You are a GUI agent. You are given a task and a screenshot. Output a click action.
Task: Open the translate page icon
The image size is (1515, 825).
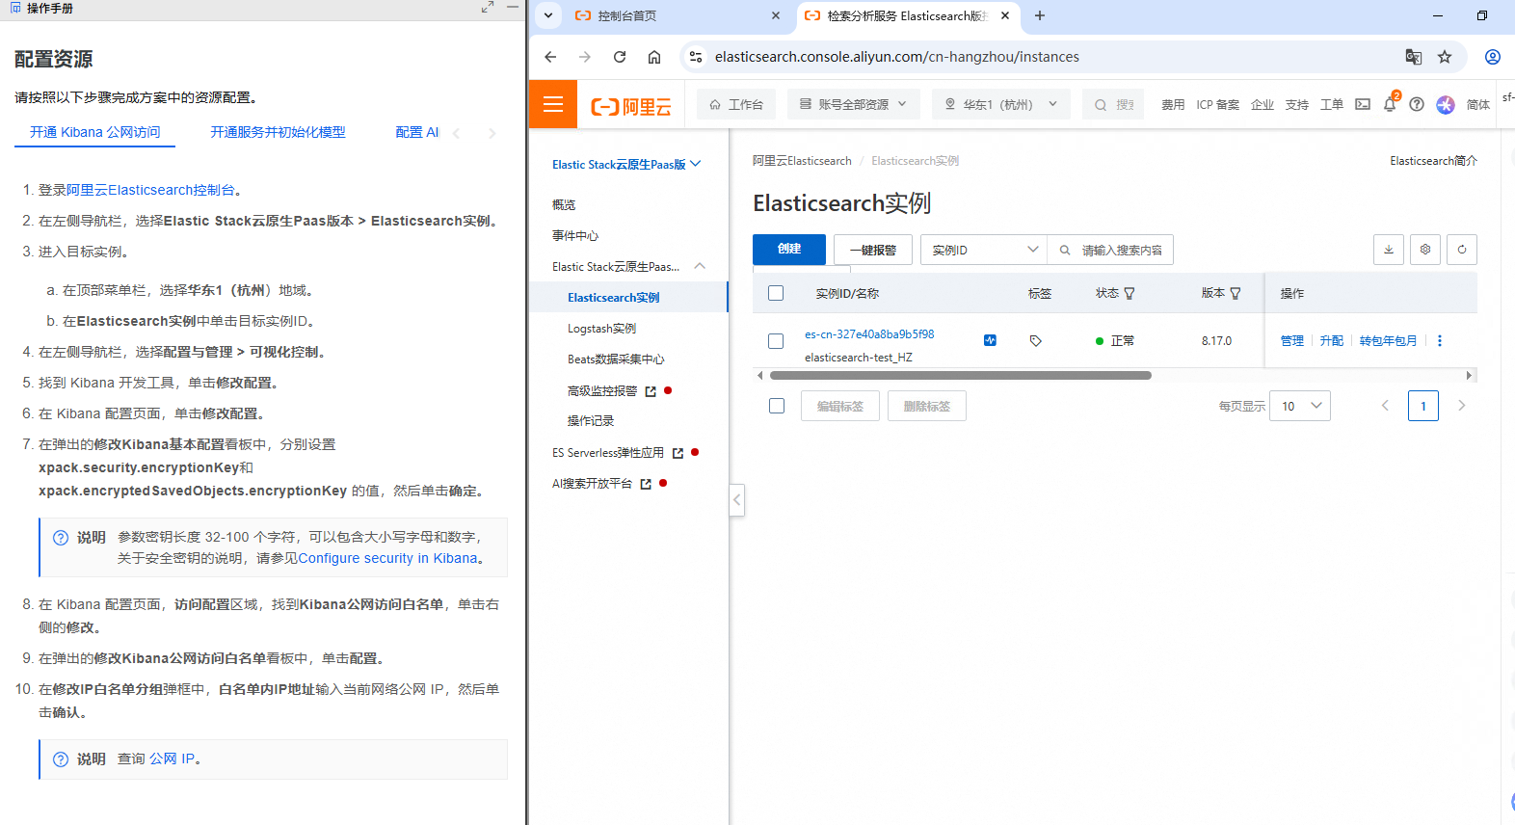[x=1414, y=57]
